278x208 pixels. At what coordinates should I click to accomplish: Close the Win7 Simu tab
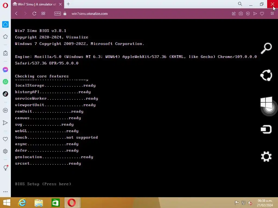[x=61, y=4]
